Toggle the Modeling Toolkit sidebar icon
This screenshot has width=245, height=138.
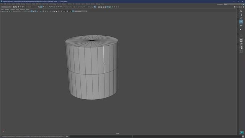pos(235,7)
